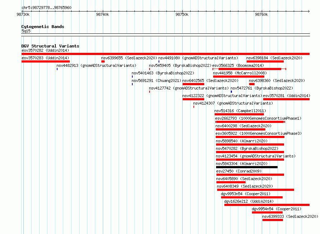
Task: Click the red bar under esv3570281
Action: tap(286, 99)
